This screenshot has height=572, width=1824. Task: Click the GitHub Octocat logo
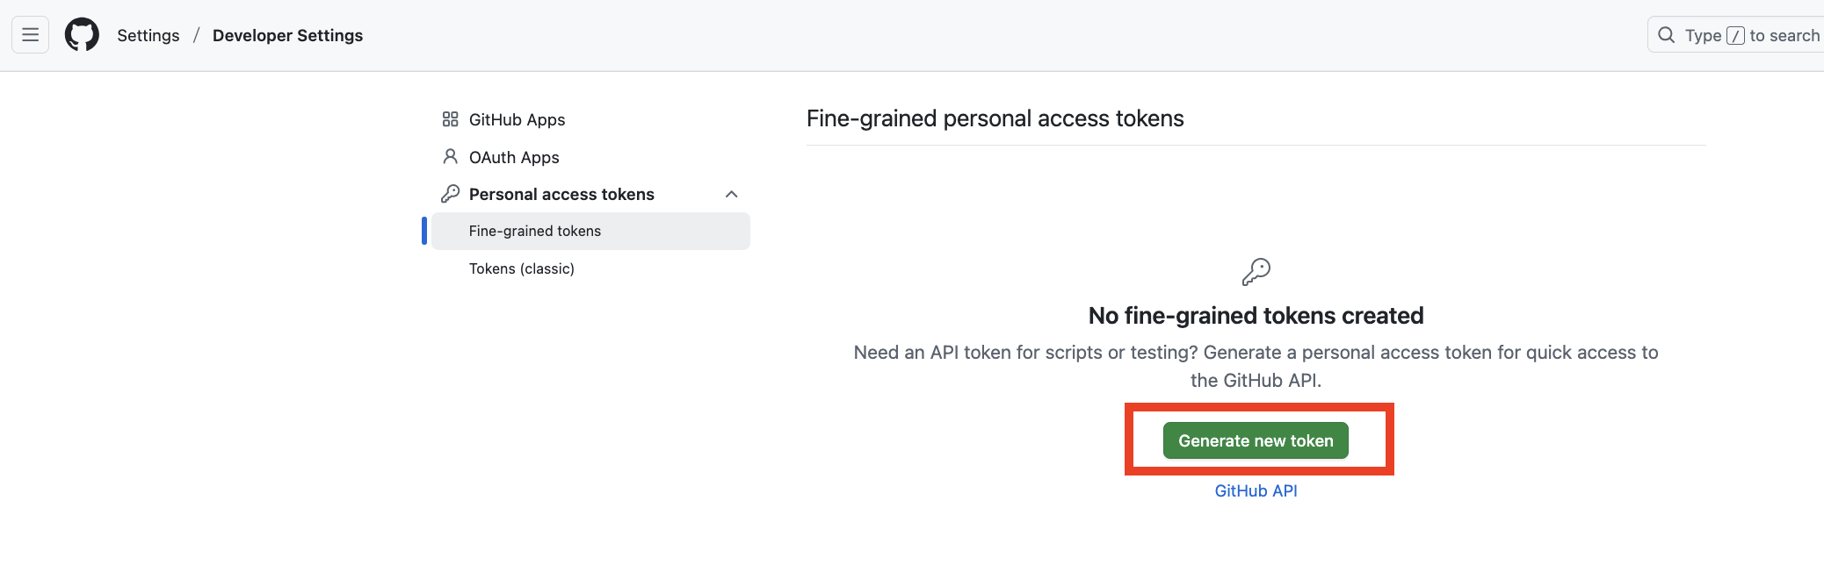(82, 35)
